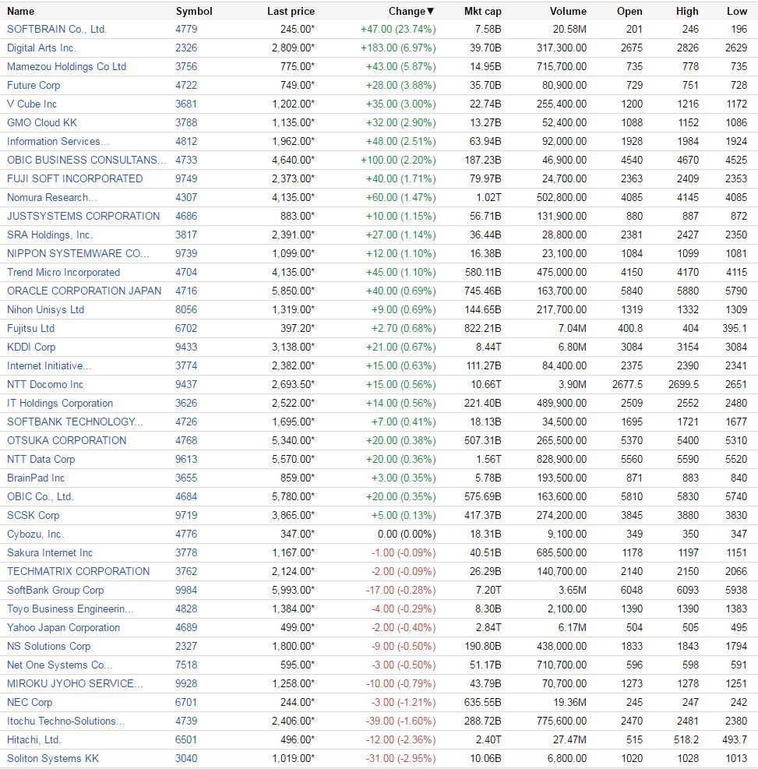Open the GMO Cloud KK link

click(x=41, y=122)
